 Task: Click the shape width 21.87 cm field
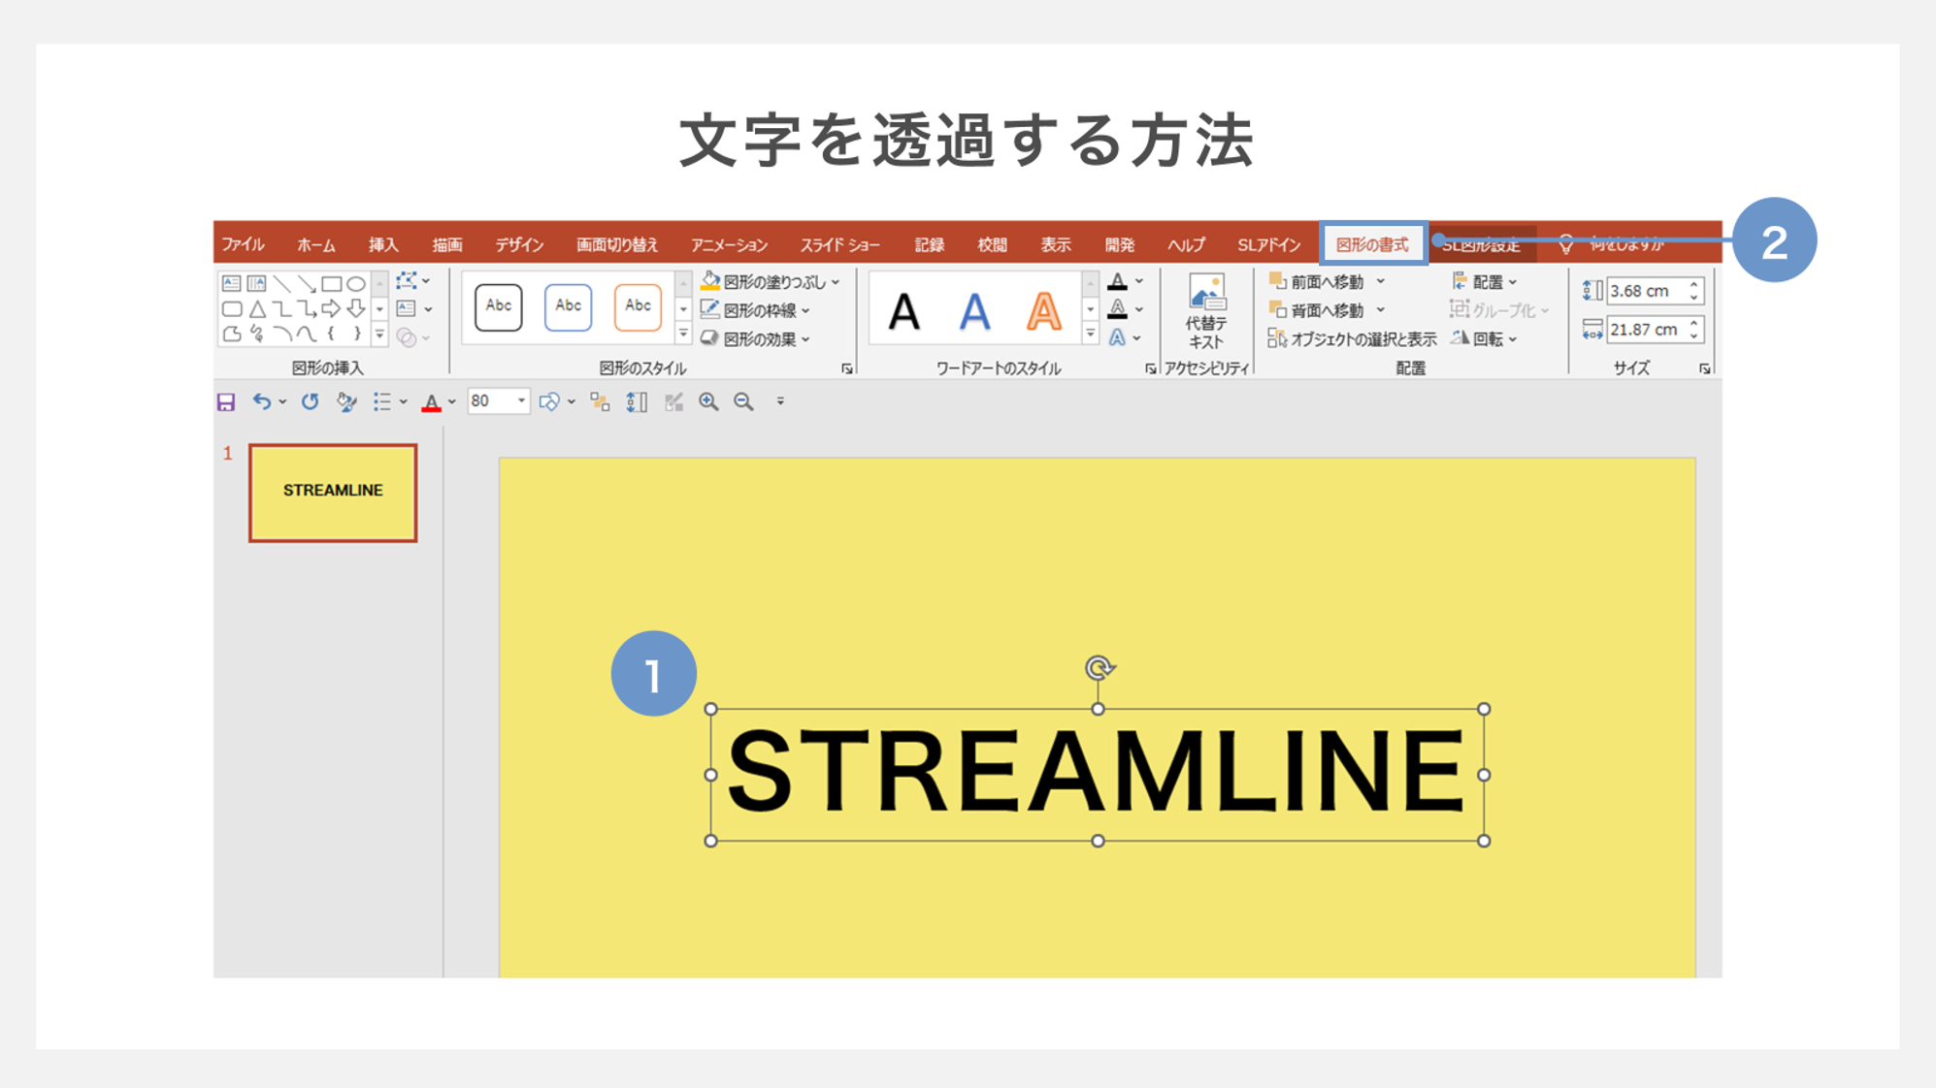tap(1644, 330)
